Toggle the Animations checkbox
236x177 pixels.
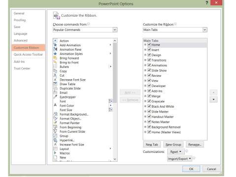(x=149, y=65)
